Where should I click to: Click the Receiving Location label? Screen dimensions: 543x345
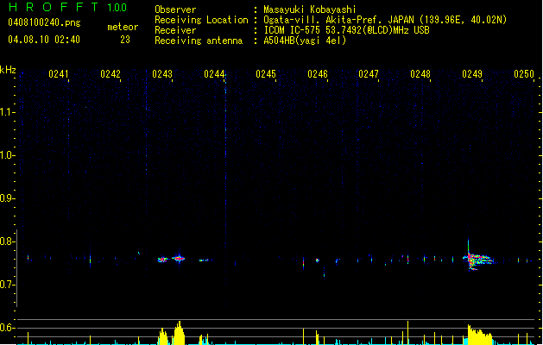201,20
